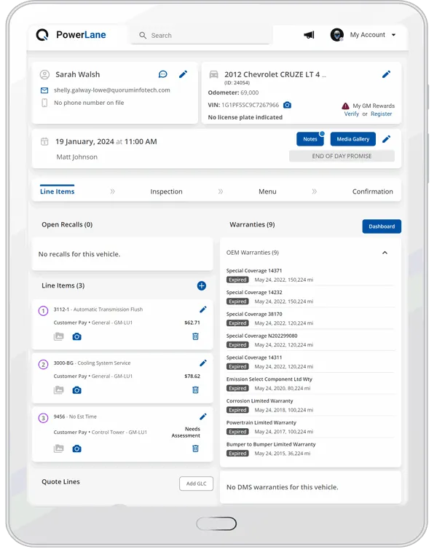
Task: Click the PowerLane logo icon
Action: (x=42, y=35)
